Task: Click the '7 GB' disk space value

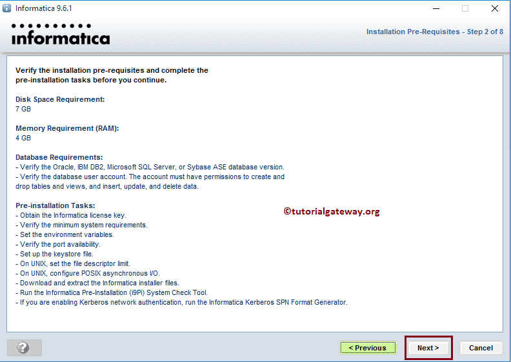Action: point(23,109)
